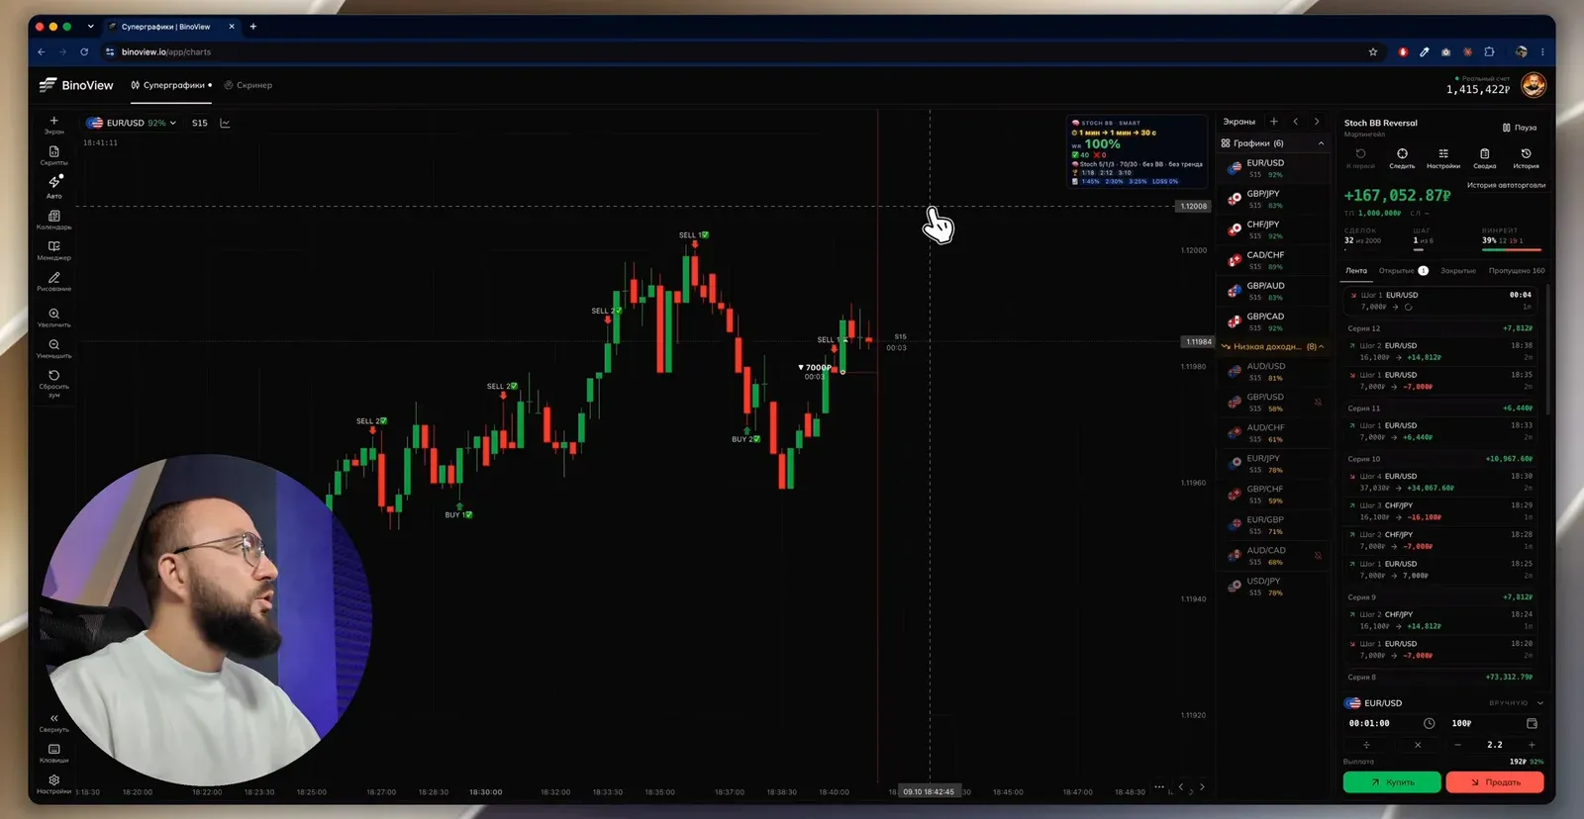Switch to the Закрытые tab

(1458, 270)
